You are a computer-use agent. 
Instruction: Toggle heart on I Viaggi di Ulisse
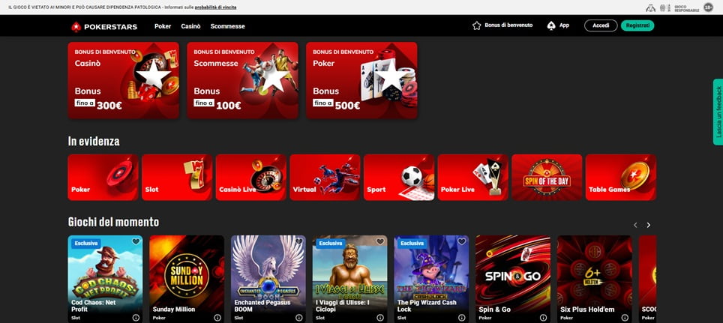[380, 242]
